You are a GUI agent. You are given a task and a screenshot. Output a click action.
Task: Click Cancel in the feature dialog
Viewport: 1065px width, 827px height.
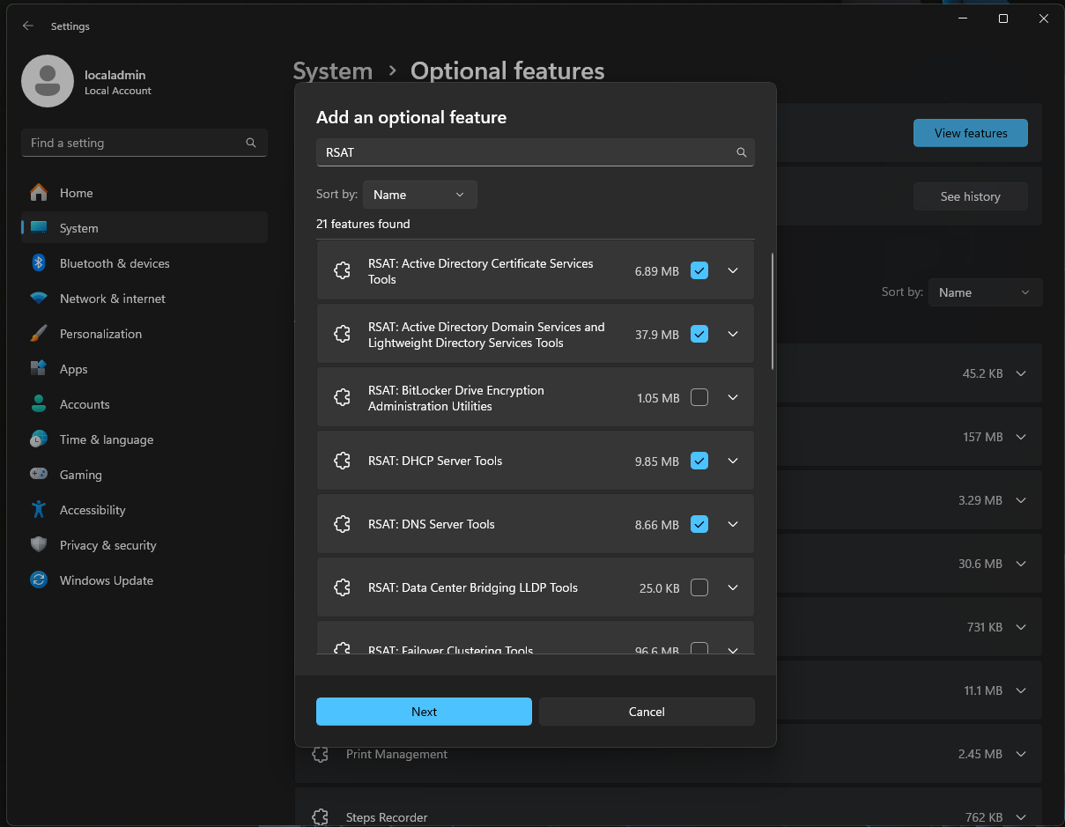pyautogui.click(x=647, y=712)
